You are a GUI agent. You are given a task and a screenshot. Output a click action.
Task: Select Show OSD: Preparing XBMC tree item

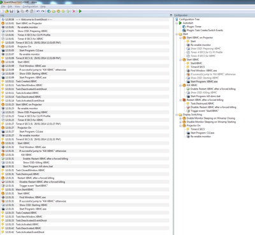206,49
